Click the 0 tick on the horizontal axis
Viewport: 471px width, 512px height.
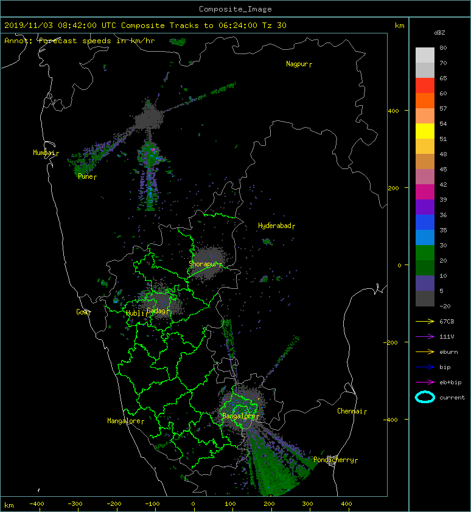[194, 504]
